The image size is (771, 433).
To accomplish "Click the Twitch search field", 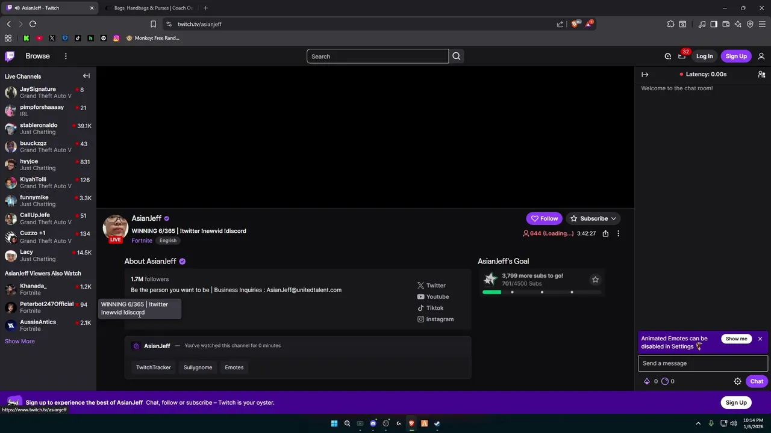I will (378, 57).
